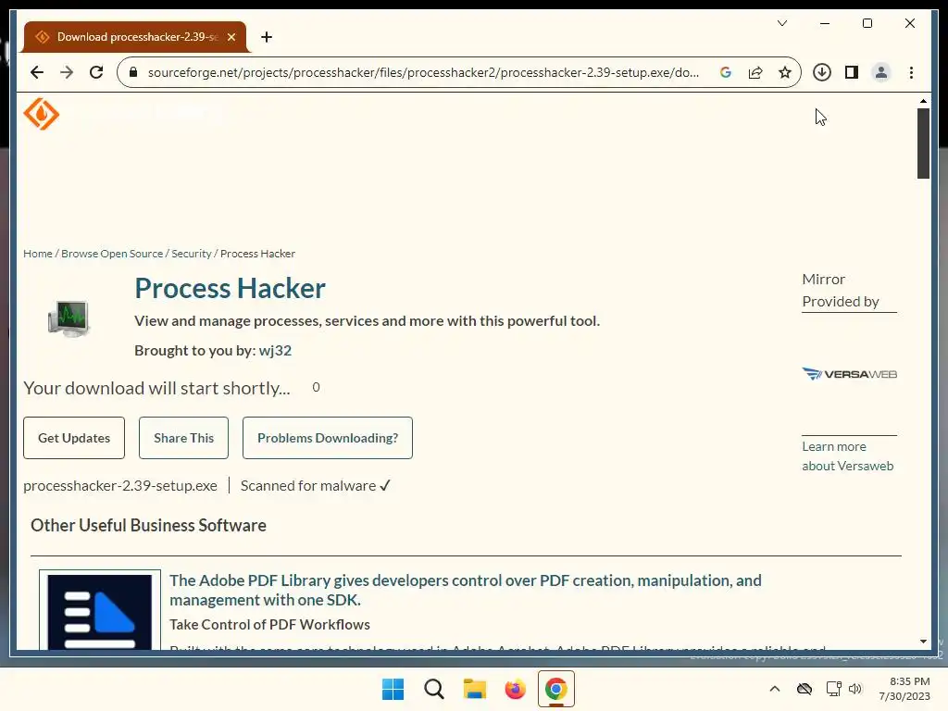This screenshot has height=711, width=948.
Task: Go back using the browser back arrow
Action: [x=37, y=72]
